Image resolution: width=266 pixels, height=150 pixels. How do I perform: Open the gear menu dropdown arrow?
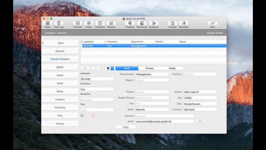[112, 68]
